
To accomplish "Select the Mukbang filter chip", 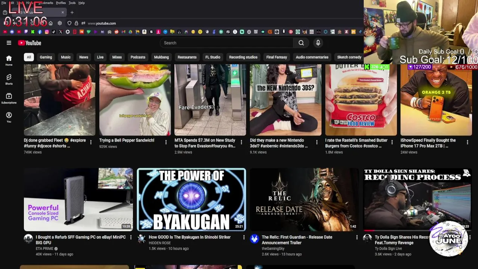I will [x=161, y=57].
